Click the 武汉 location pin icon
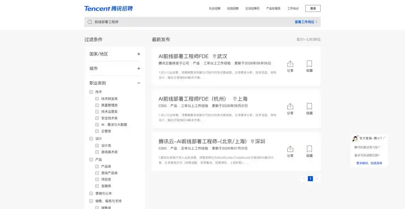This screenshot has height=209, width=405. 214,56
